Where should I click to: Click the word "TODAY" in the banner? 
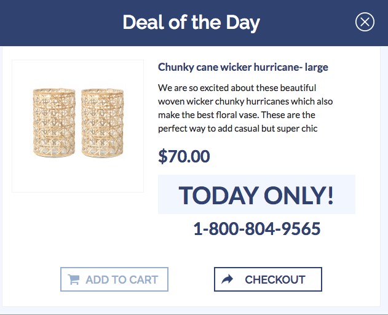point(218,195)
